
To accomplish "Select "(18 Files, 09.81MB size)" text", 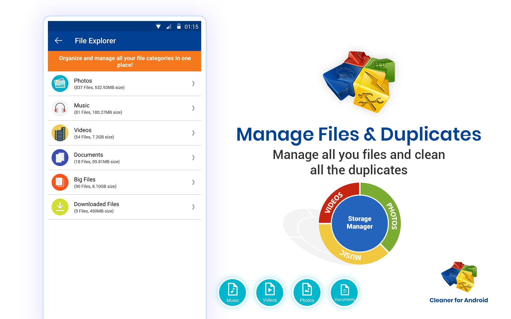I will click(x=97, y=162).
